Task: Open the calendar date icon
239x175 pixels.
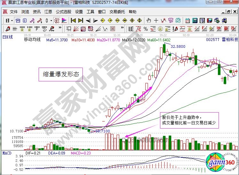Action: click(x=187, y=21)
